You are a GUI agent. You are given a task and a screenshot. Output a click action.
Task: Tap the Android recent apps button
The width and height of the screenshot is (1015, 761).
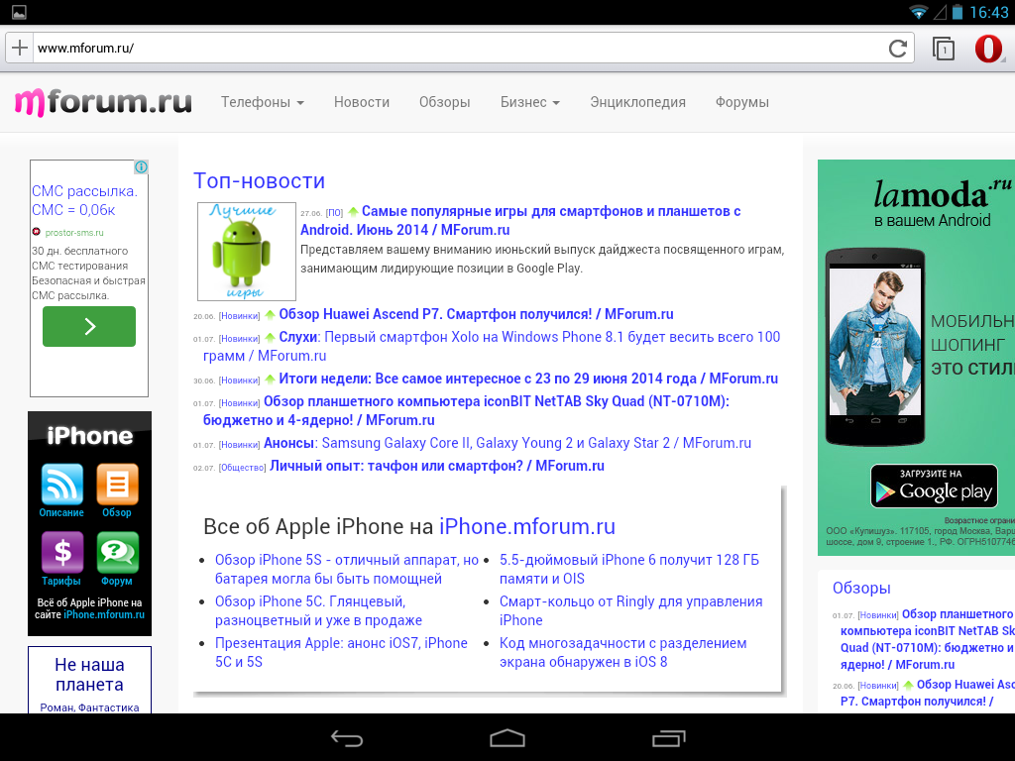click(668, 738)
